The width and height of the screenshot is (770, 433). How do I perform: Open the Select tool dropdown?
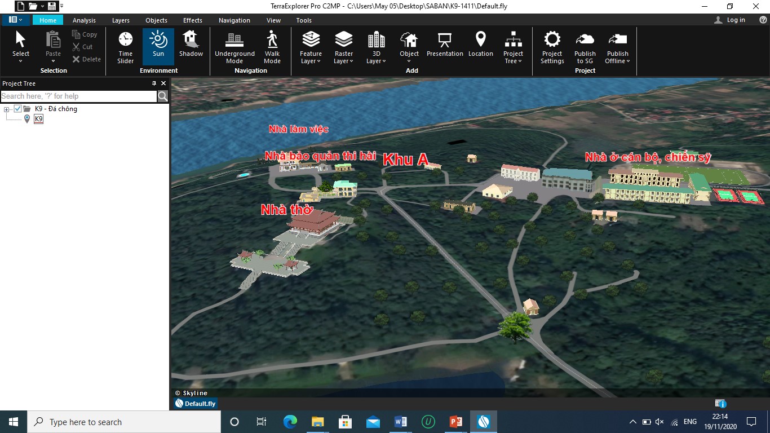pyautogui.click(x=21, y=47)
